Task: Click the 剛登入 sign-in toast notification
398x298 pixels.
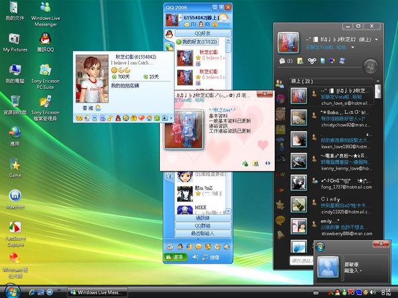Action: (x=353, y=263)
